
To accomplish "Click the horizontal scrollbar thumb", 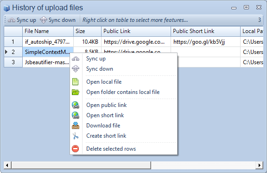I will (81, 165).
